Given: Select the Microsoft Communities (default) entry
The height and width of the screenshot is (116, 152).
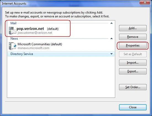Looking at the screenshot, I should click(x=40, y=44).
